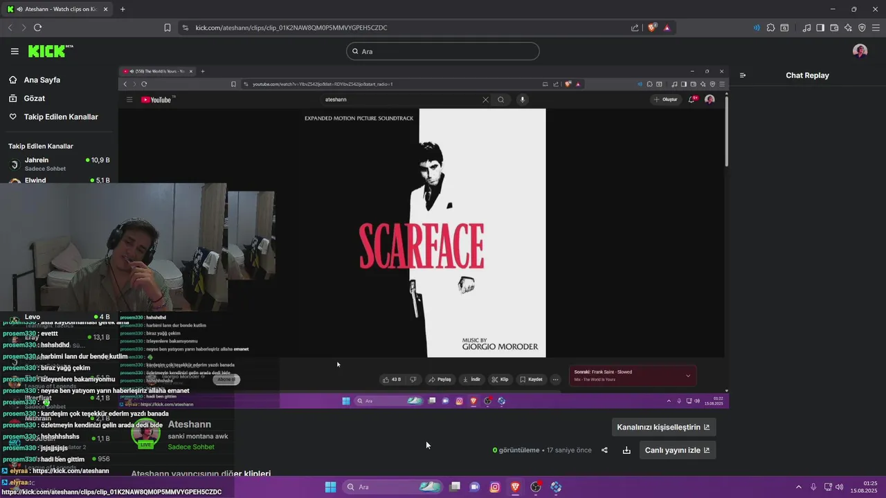Image resolution: width=886 pixels, height=498 pixels.
Task: Open the Takip Edilen Kanallar menu item
Action: pyautogui.click(x=61, y=117)
